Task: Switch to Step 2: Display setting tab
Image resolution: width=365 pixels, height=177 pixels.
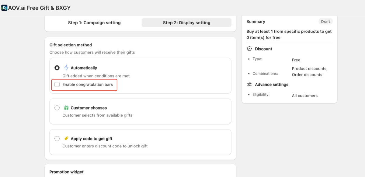Action: click(x=186, y=22)
